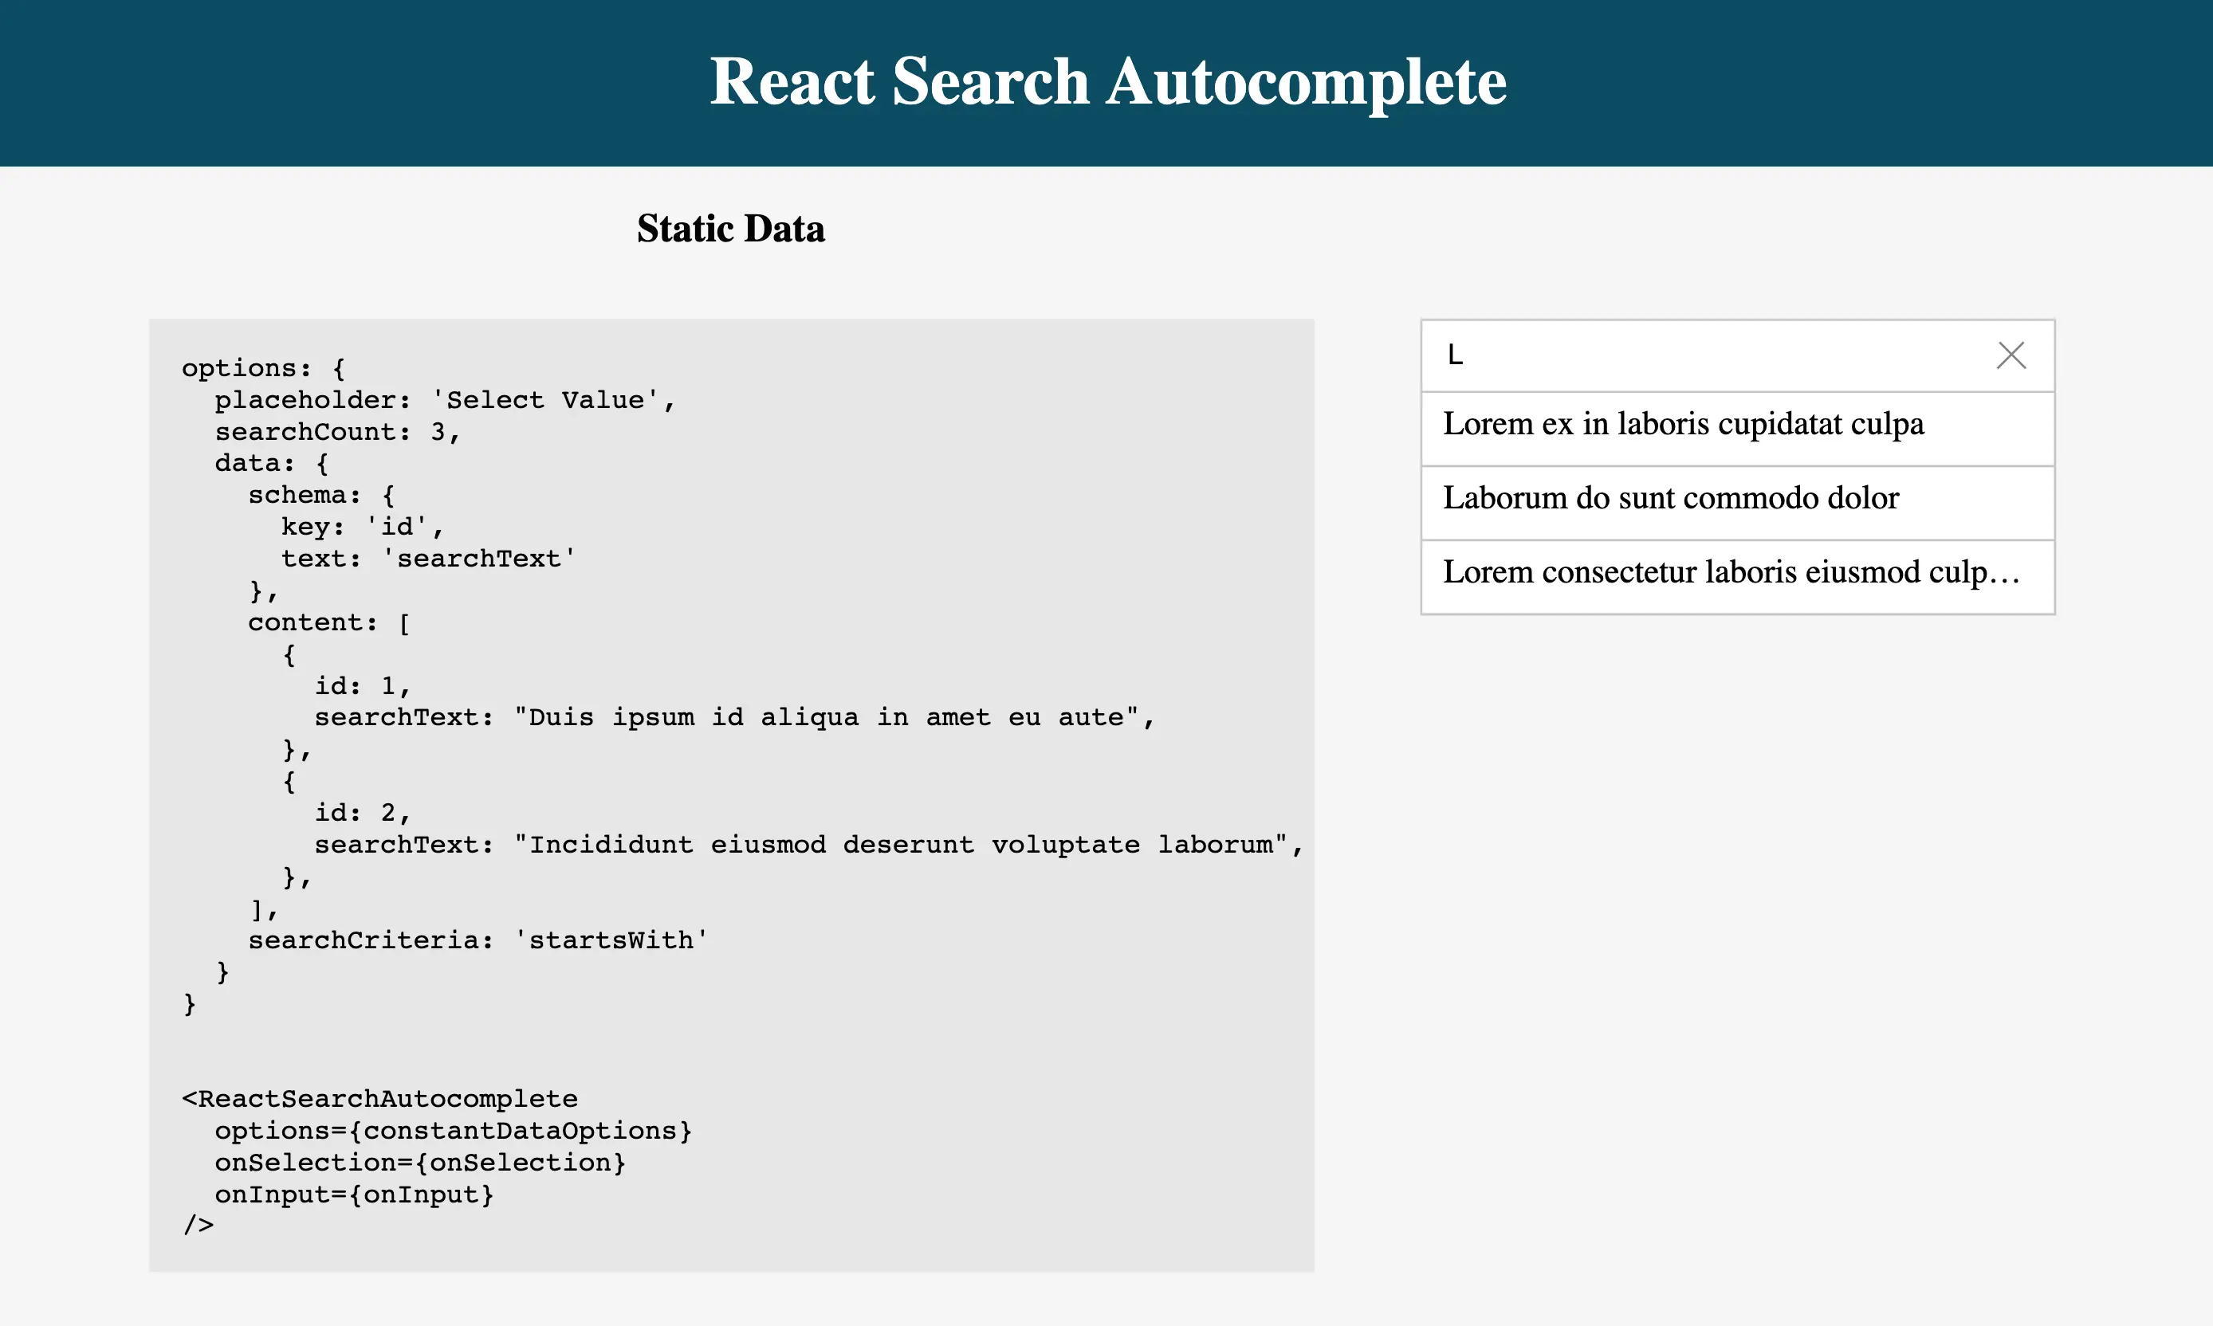The height and width of the screenshot is (1326, 2213).
Task: Click on the 'Static Data' section label
Action: point(731,229)
